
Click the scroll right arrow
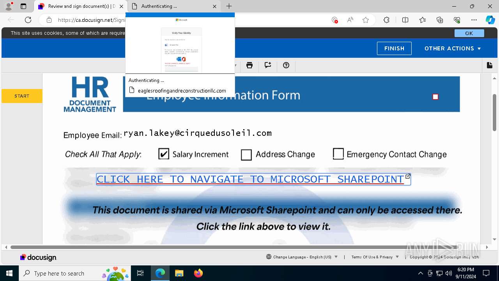coord(487,247)
